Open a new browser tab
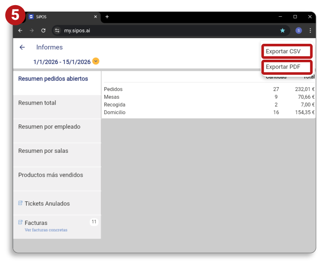The width and height of the screenshot is (328, 264). pos(107,17)
